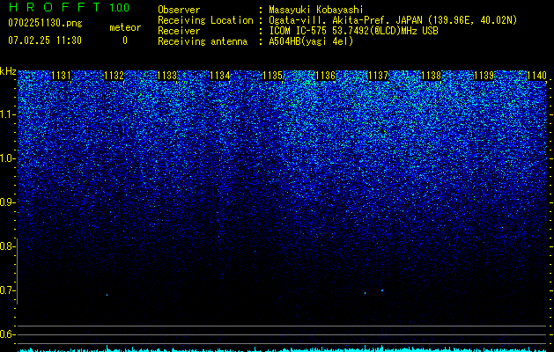
Task: Click the Receiving antenna label
Action: tap(203, 41)
